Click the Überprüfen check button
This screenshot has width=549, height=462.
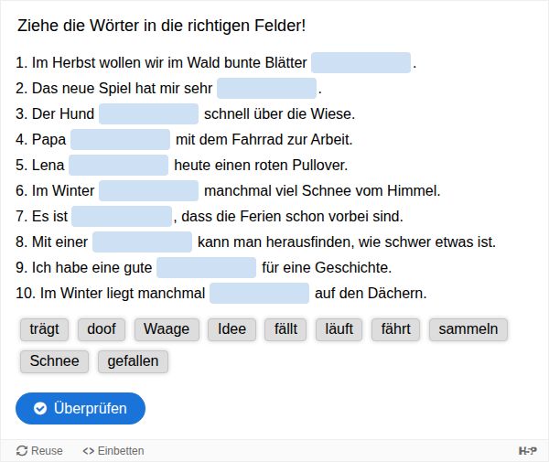81,408
